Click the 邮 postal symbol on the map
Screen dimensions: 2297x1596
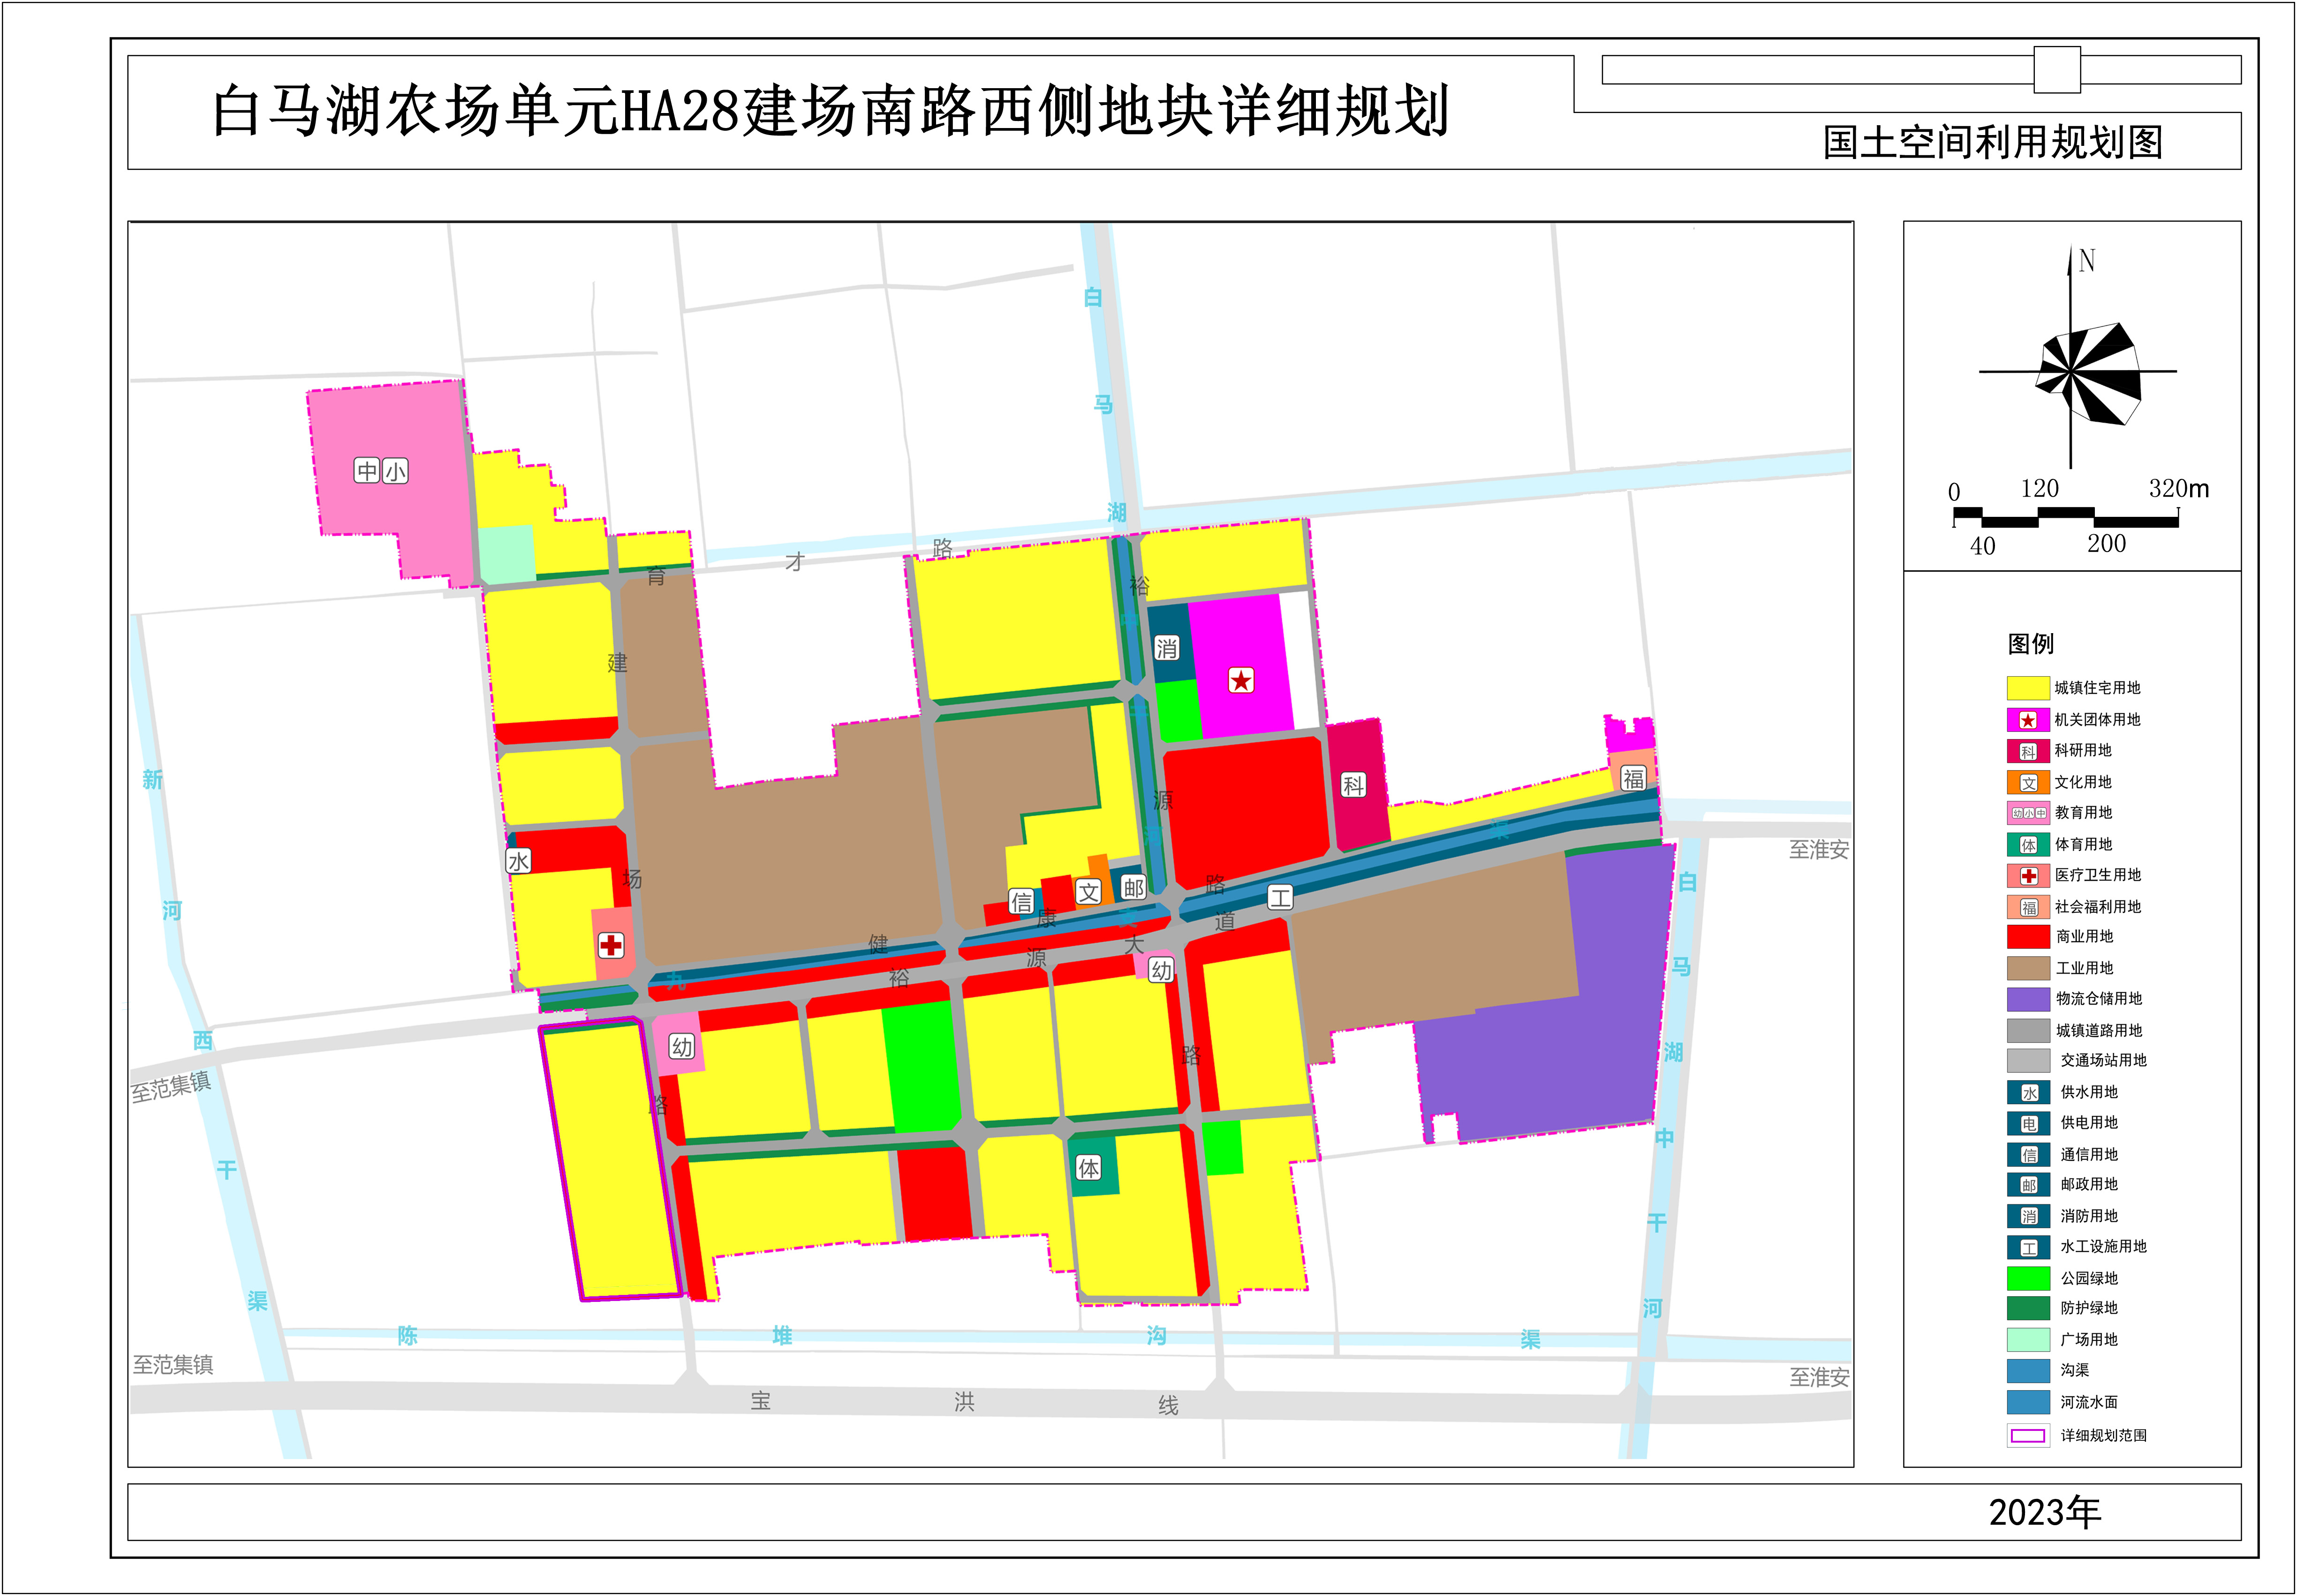pos(1133,887)
